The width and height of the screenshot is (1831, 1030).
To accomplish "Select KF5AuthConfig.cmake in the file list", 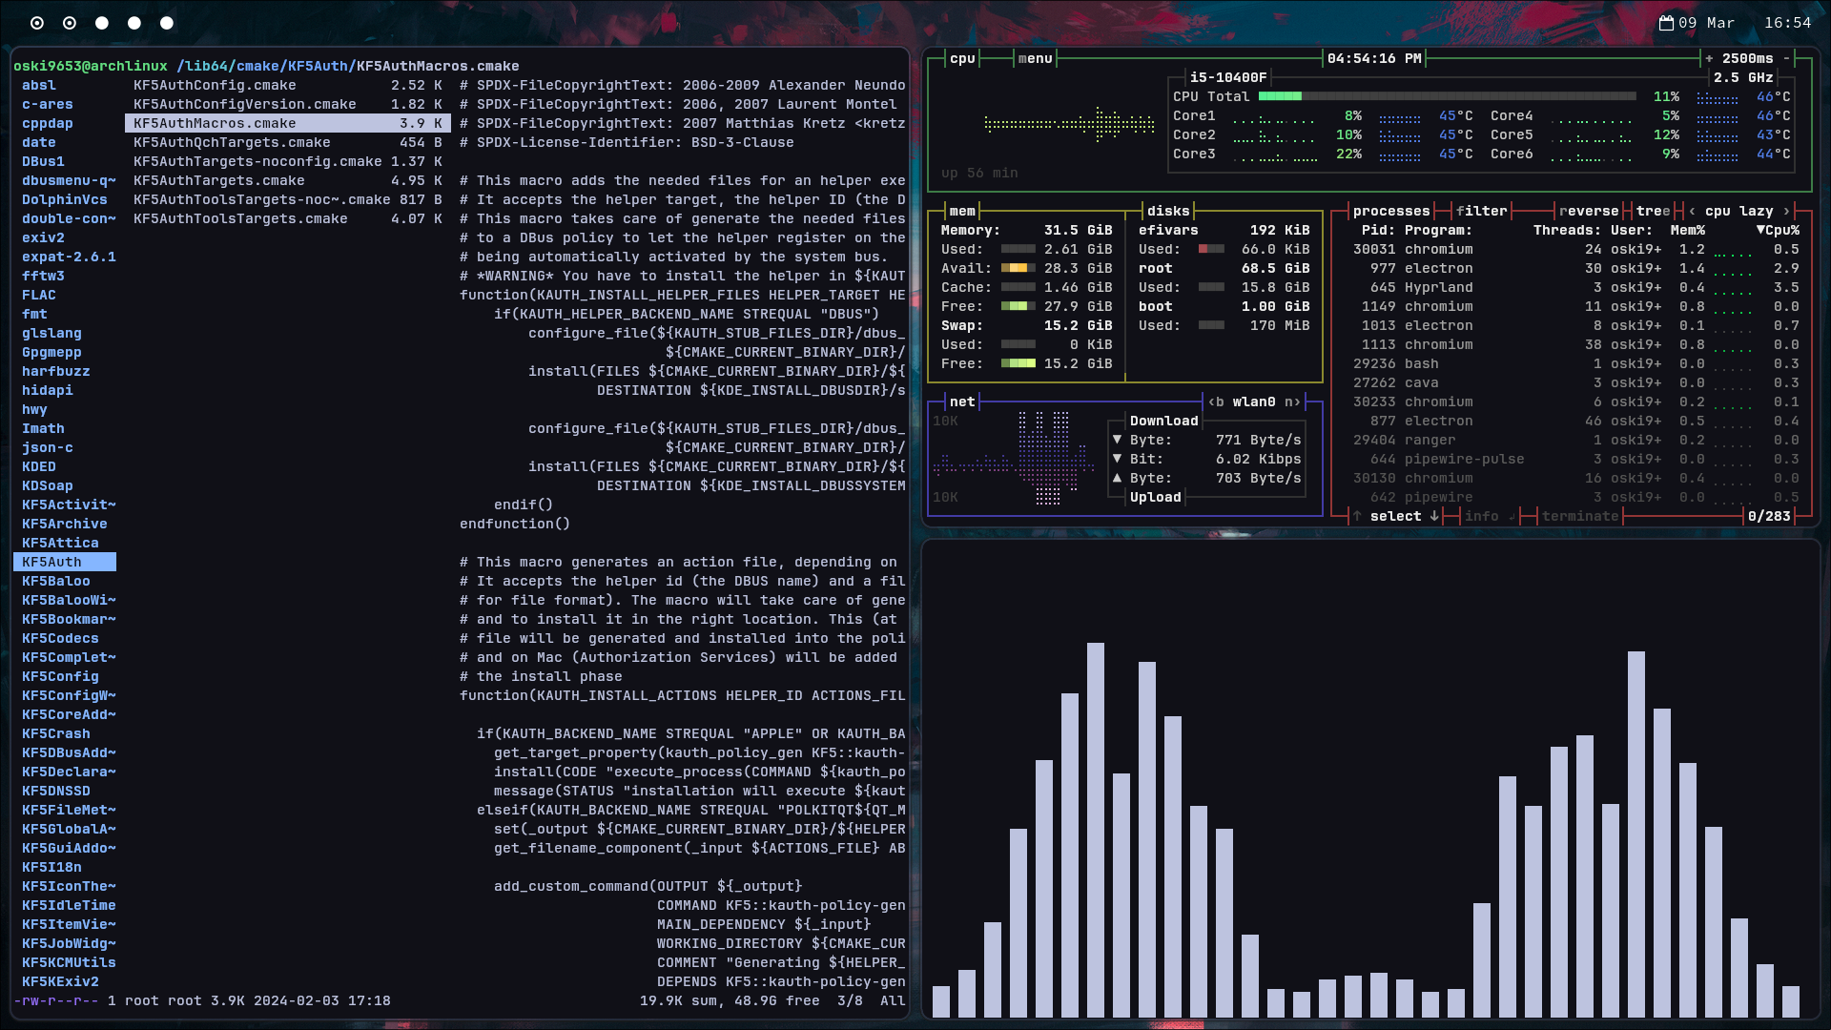I will [x=214, y=85].
